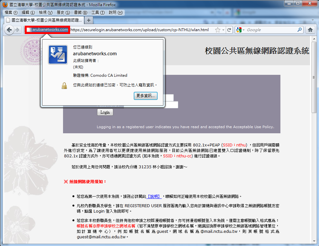The image size is (319, 246).
Task: Open the 【說明】 instructions link
Action: click(154, 196)
